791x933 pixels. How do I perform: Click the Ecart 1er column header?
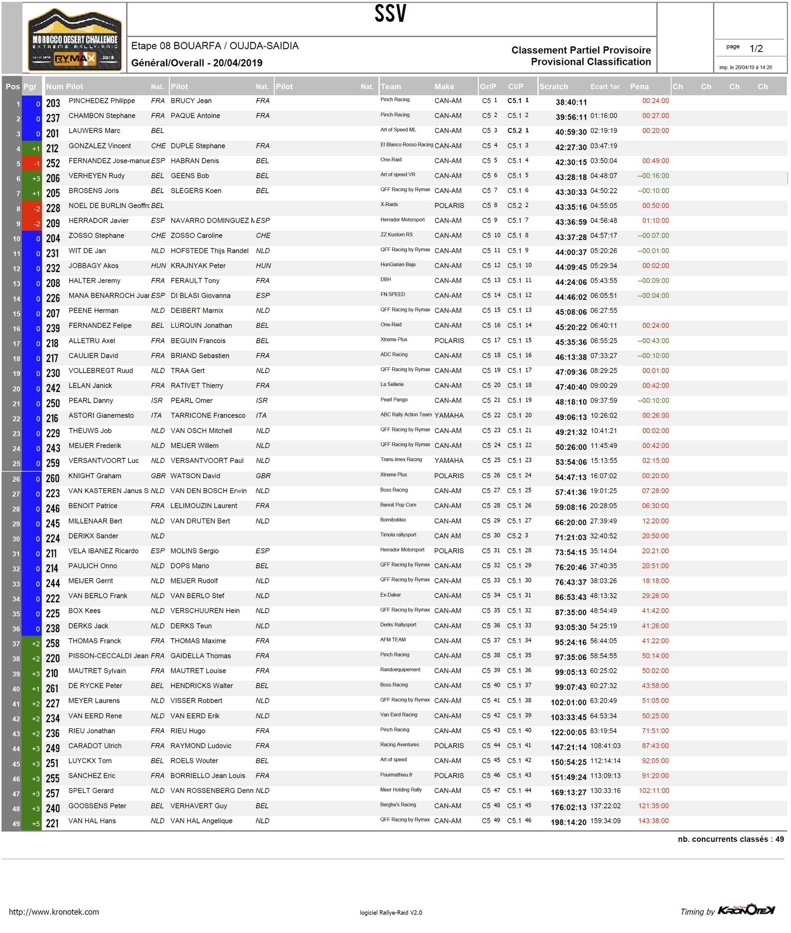coord(605,87)
